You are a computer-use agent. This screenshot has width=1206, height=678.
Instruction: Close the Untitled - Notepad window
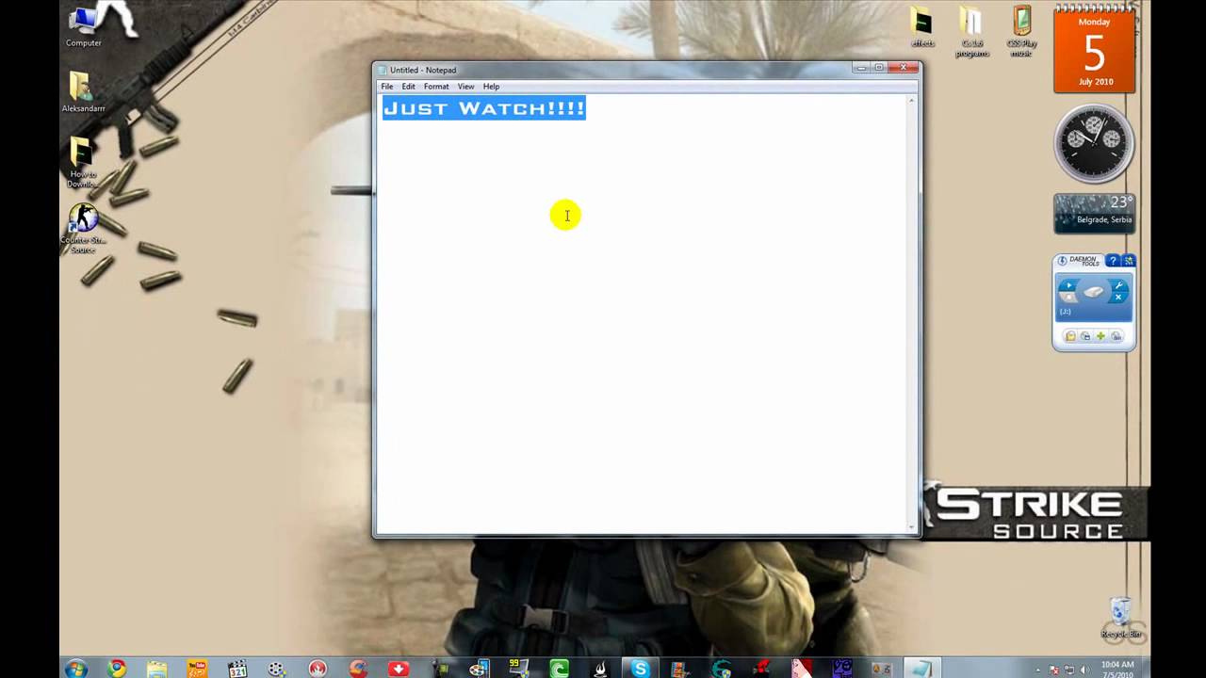904,68
